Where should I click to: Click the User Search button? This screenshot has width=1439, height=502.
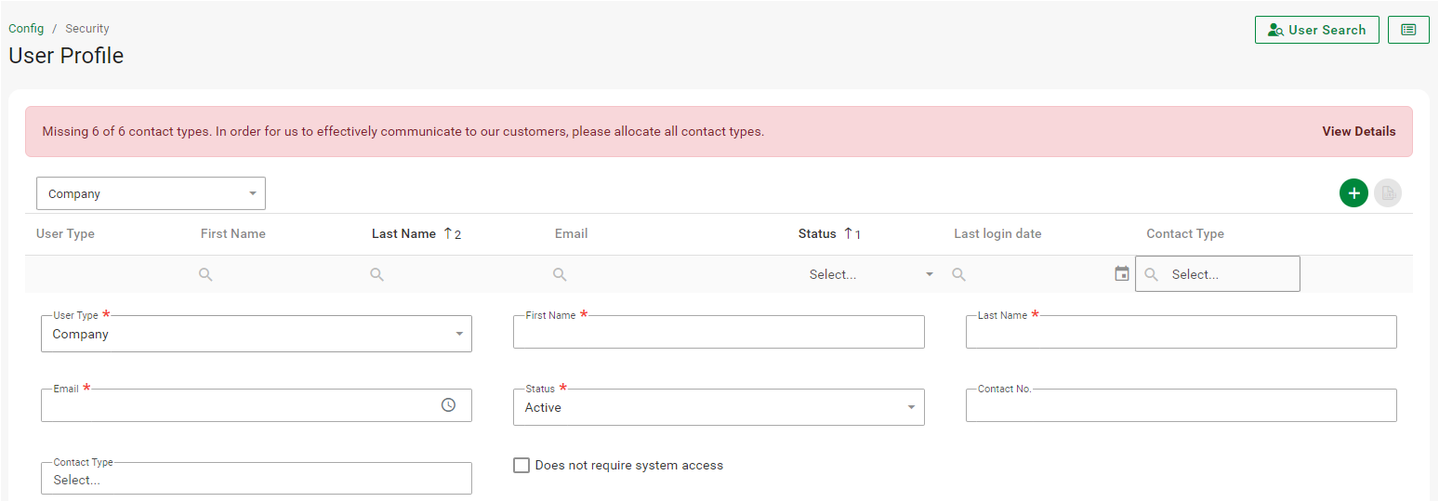pyautogui.click(x=1316, y=30)
